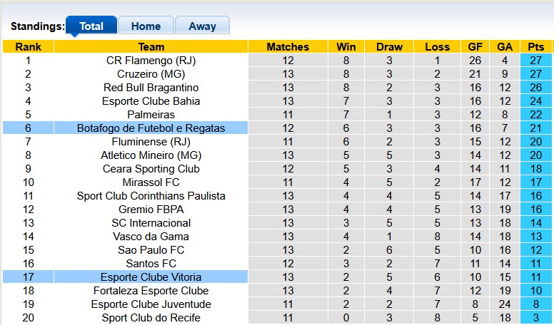The width and height of the screenshot is (554, 325).
Task: Click Sport Club do Recife entry
Action: click(151, 318)
